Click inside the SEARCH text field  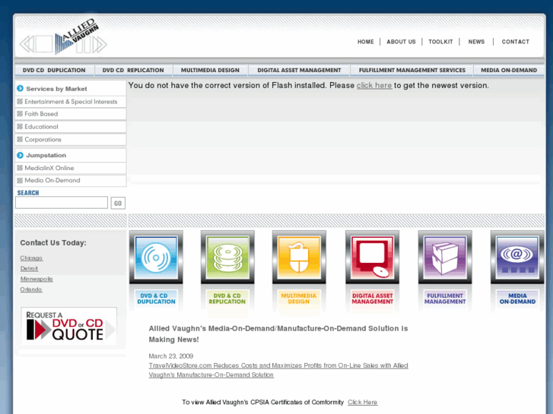(62, 203)
